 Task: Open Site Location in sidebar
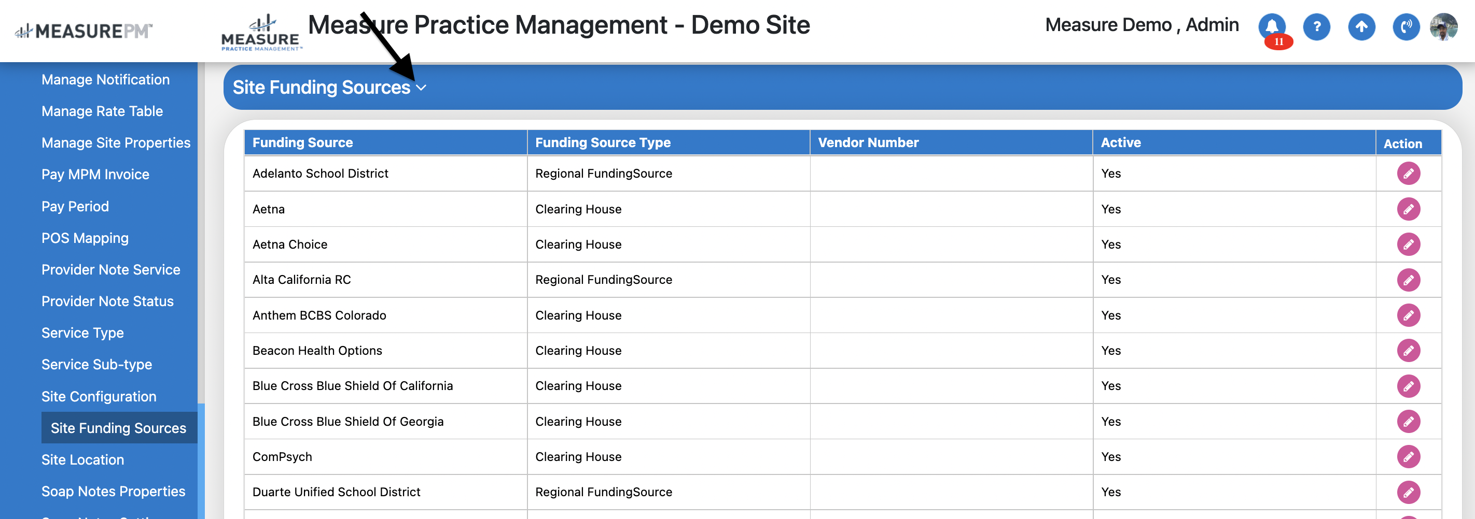point(82,459)
